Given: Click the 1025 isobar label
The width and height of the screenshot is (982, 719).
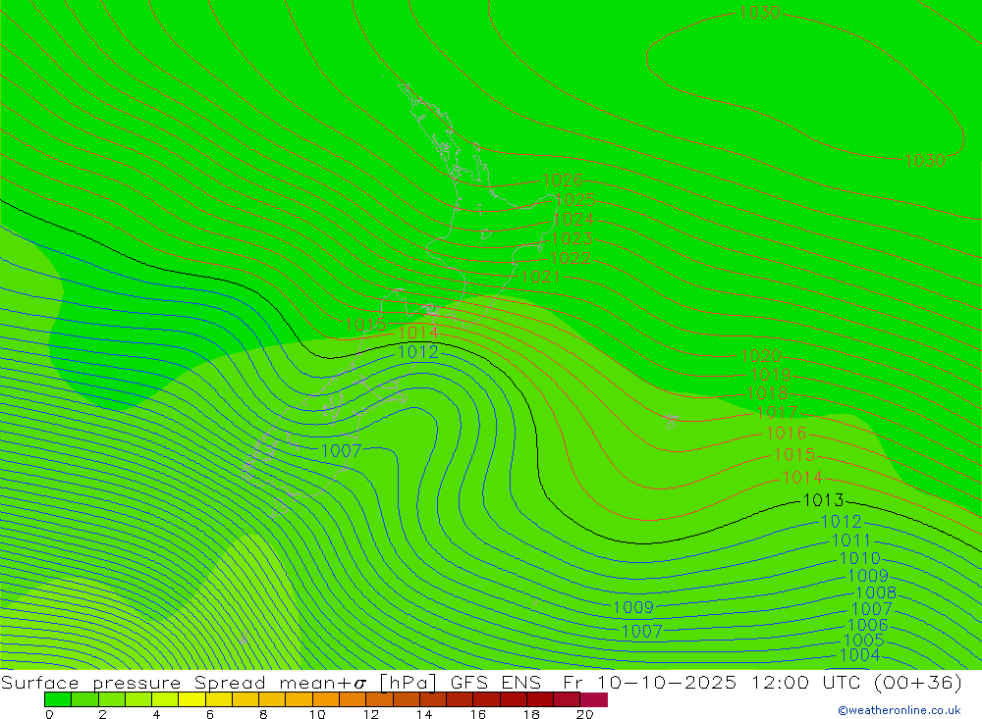Looking at the screenshot, I should pyautogui.click(x=574, y=200).
